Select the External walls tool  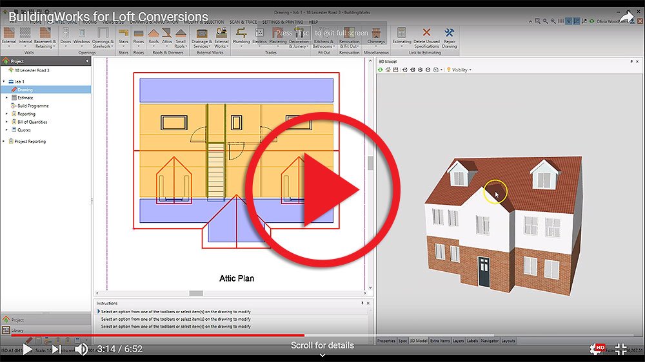click(8, 36)
